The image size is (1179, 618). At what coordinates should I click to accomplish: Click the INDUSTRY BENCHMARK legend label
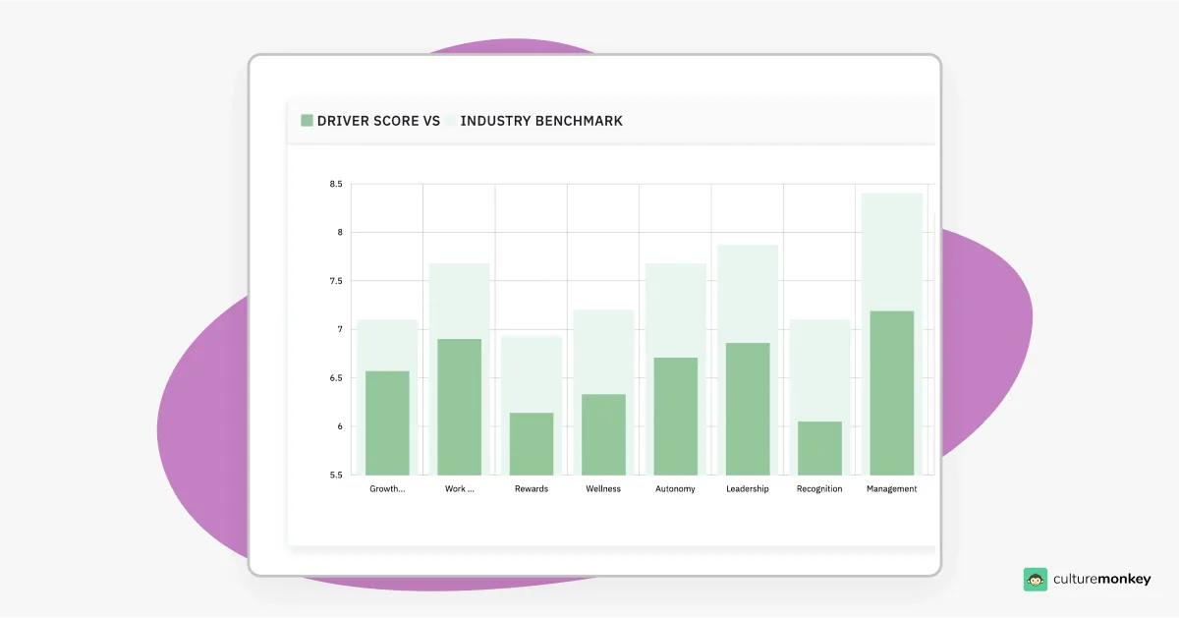tap(541, 121)
